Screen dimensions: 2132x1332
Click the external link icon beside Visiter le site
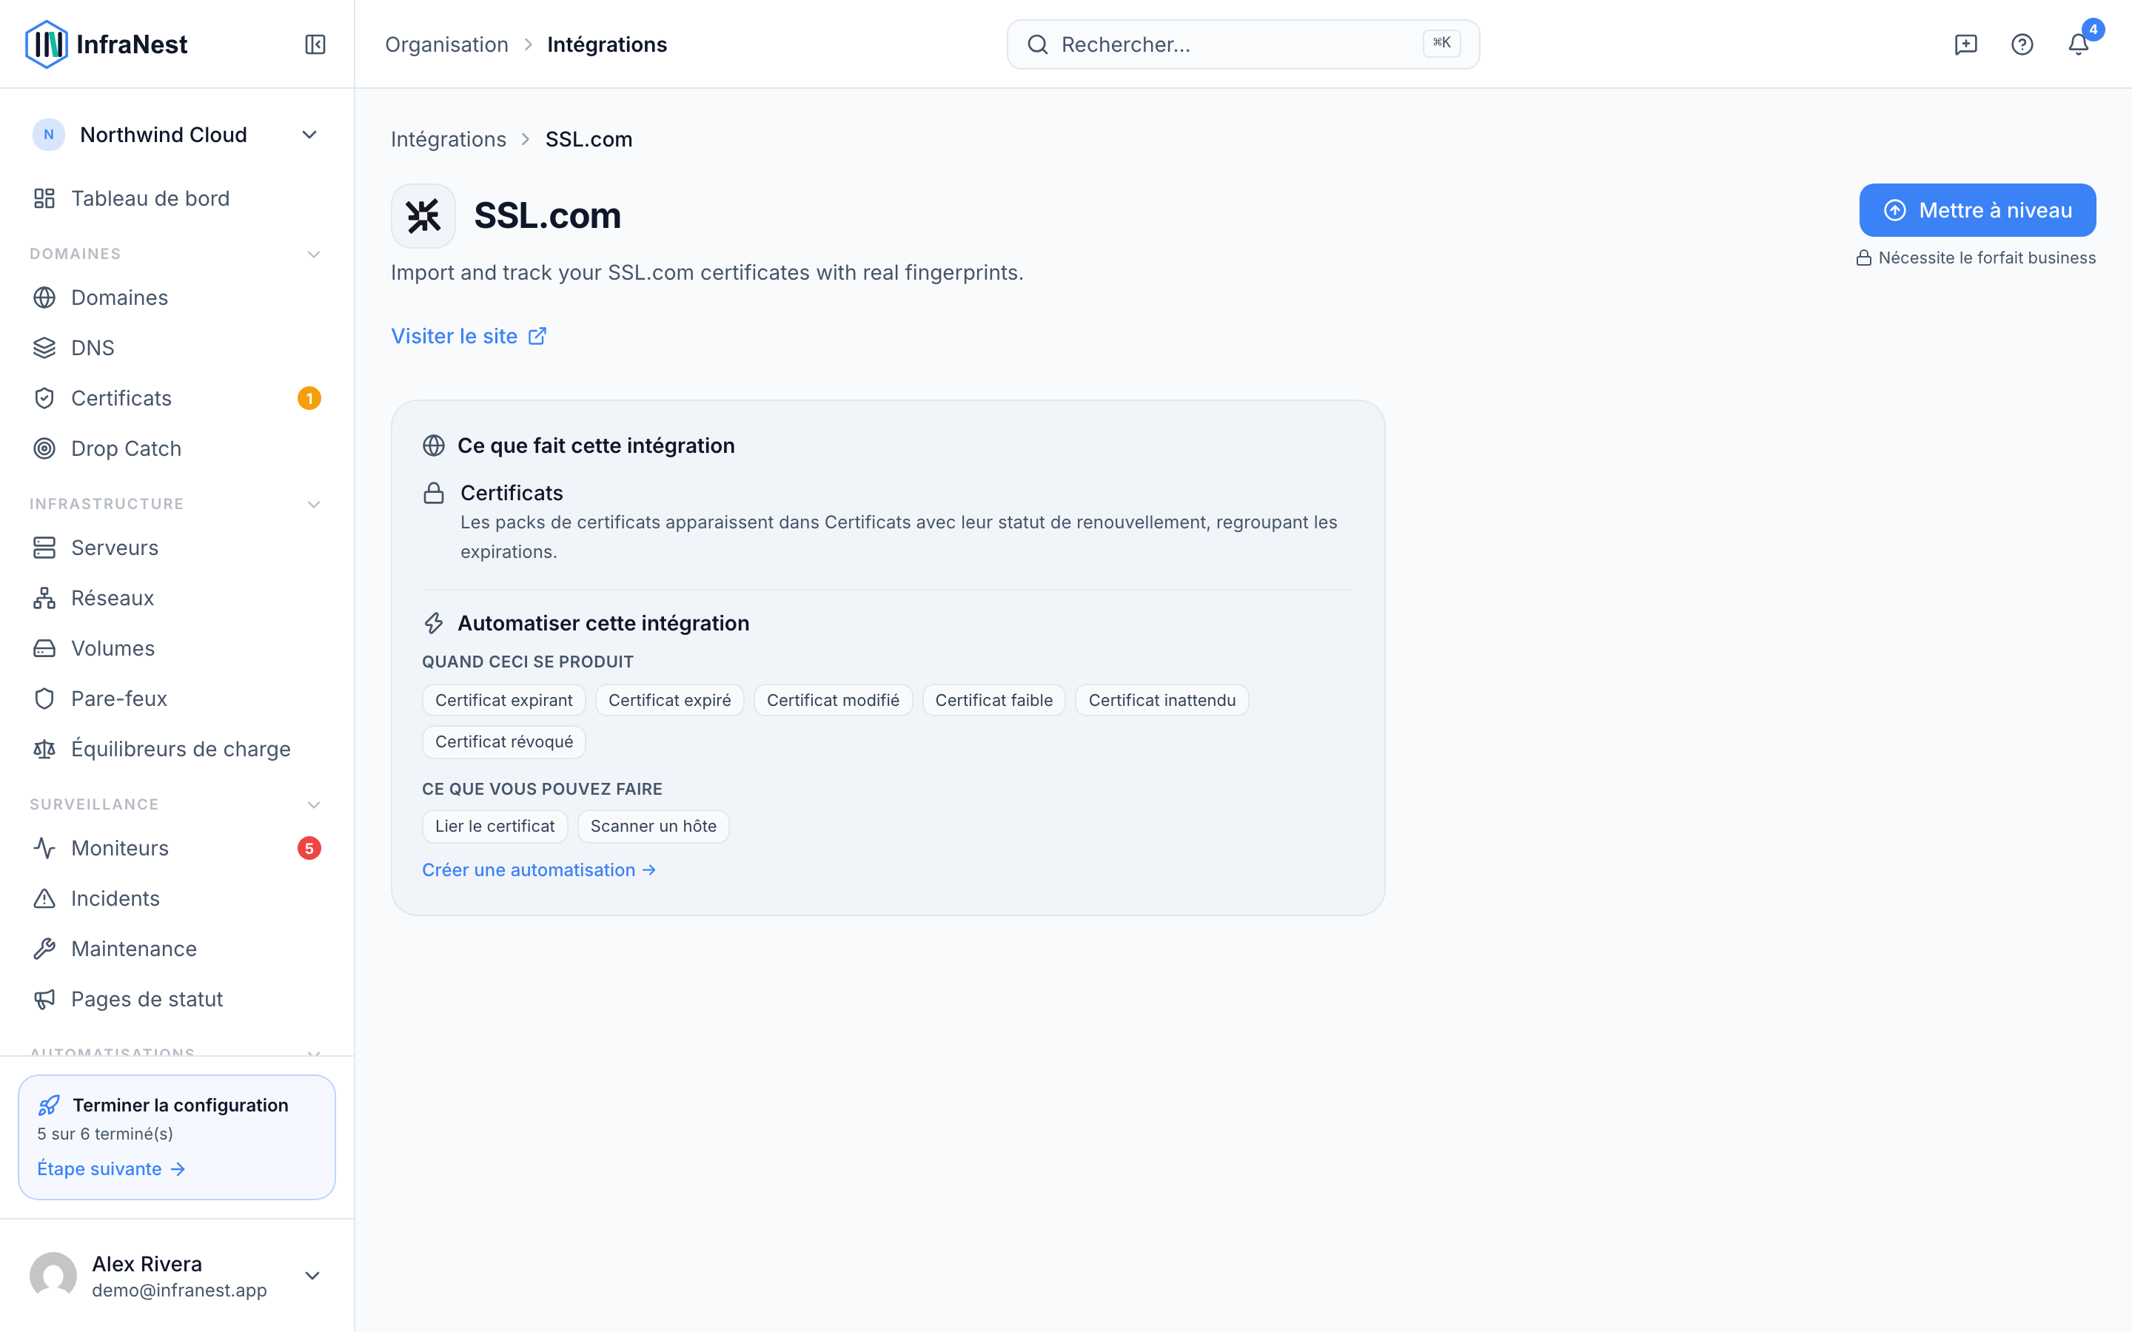click(537, 337)
